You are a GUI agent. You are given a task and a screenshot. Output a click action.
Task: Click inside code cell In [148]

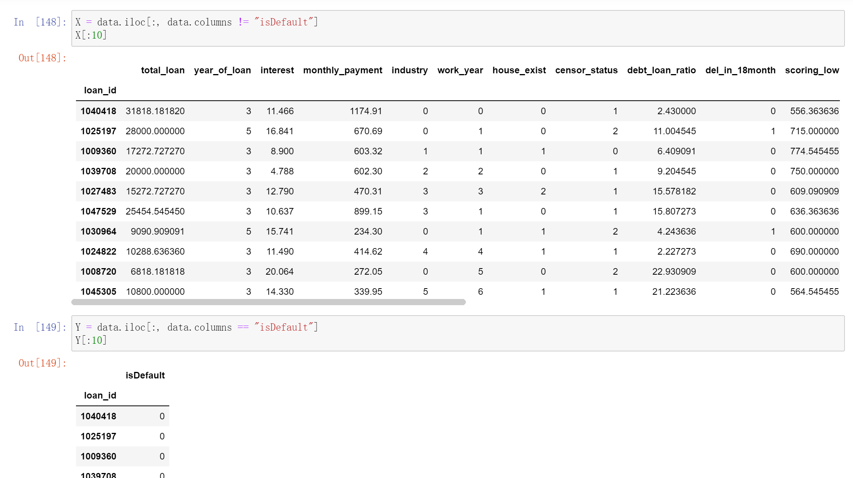tap(458, 29)
